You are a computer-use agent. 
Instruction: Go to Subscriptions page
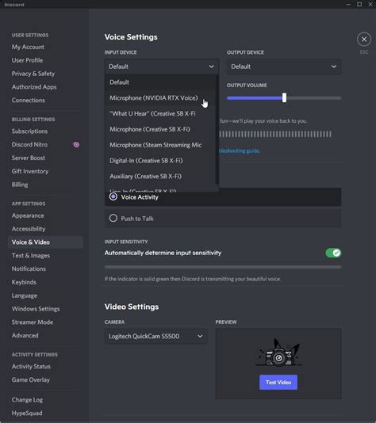[29, 131]
